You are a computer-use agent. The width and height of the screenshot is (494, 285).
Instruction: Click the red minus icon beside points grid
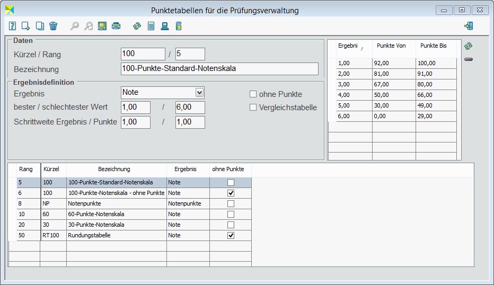coord(468,59)
